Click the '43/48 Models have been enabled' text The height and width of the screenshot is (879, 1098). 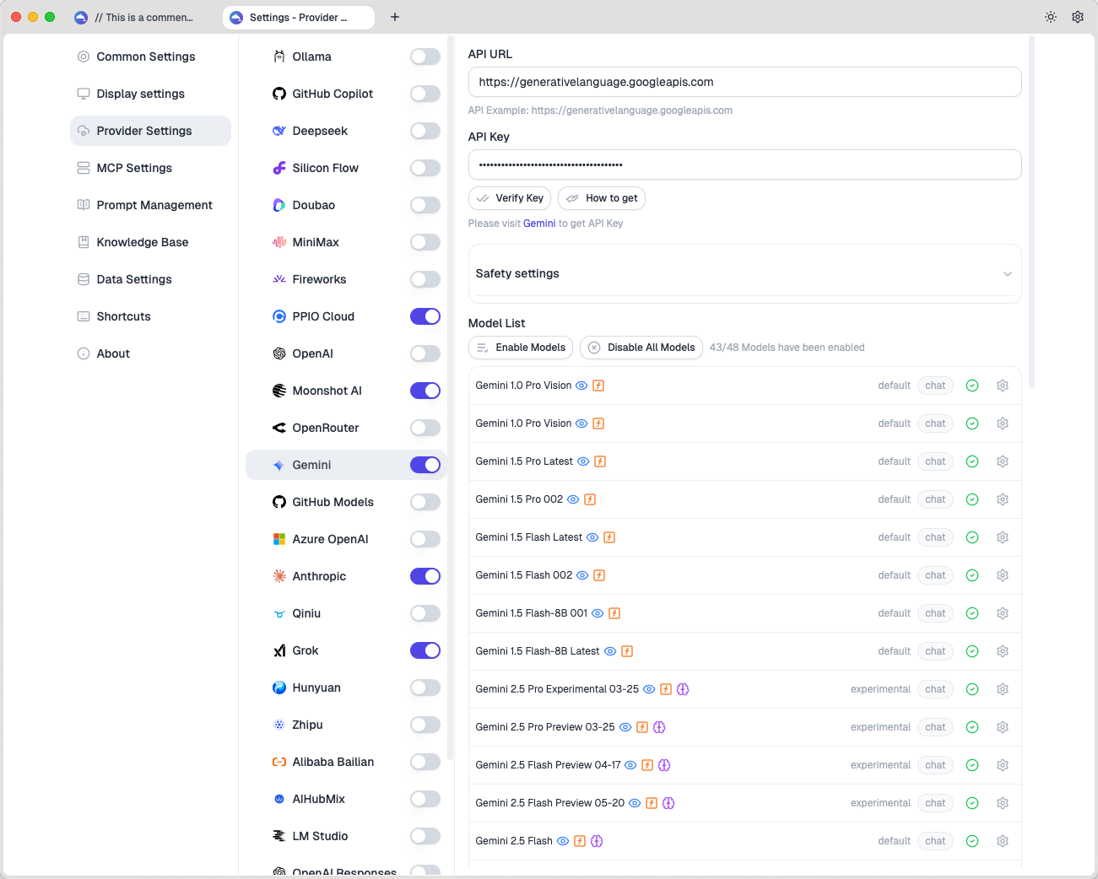[x=787, y=348]
